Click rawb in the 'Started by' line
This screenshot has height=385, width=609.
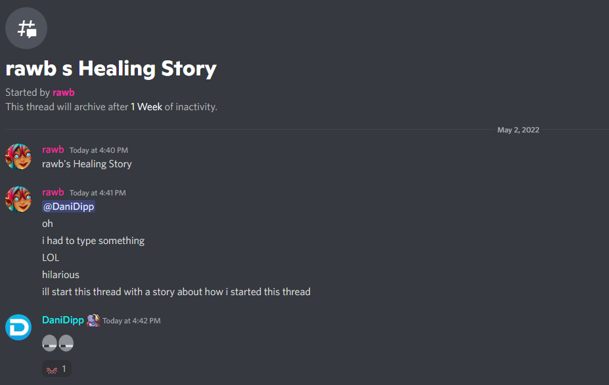pyautogui.click(x=63, y=92)
